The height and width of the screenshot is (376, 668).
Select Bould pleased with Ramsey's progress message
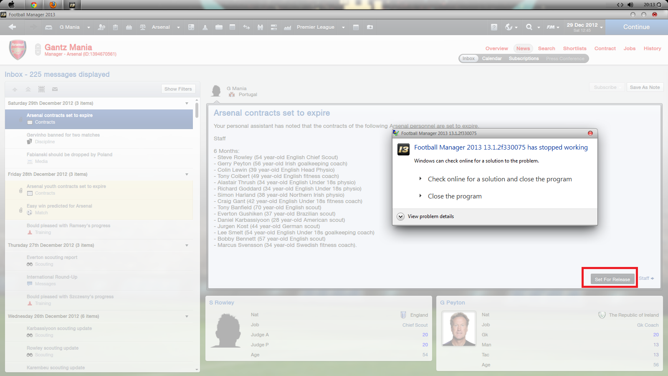click(99, 229)
